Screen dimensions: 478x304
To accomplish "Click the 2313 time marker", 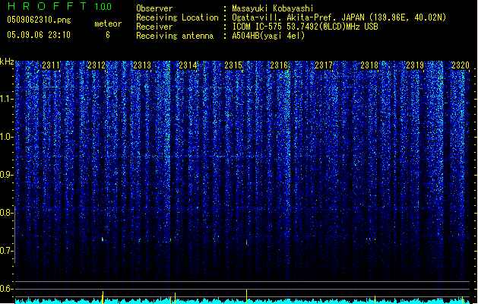I will (142, 65).
